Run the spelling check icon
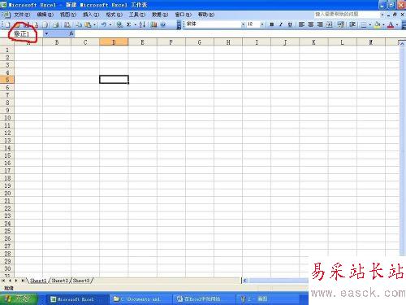This screenshot has width=406, height=305. point(67,24)
